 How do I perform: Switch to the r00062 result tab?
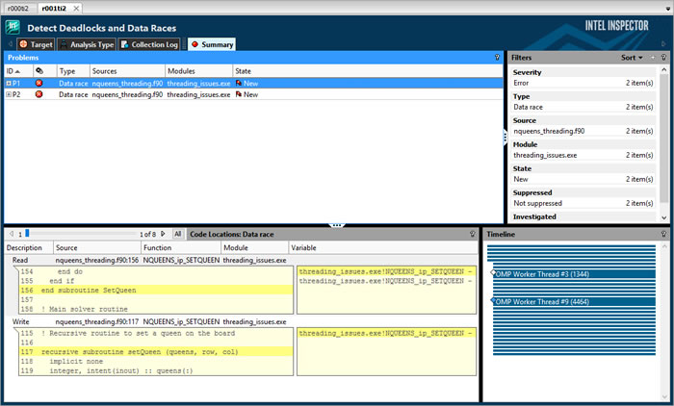click(x=18, y=7)
